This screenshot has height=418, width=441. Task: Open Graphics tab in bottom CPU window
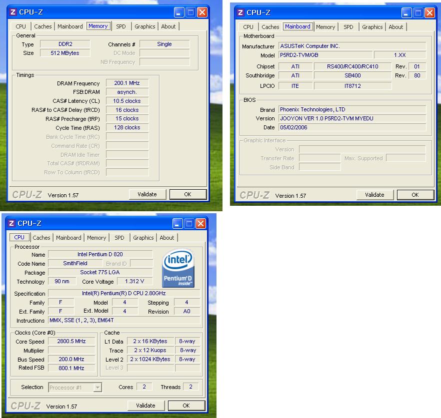[143, 238]
